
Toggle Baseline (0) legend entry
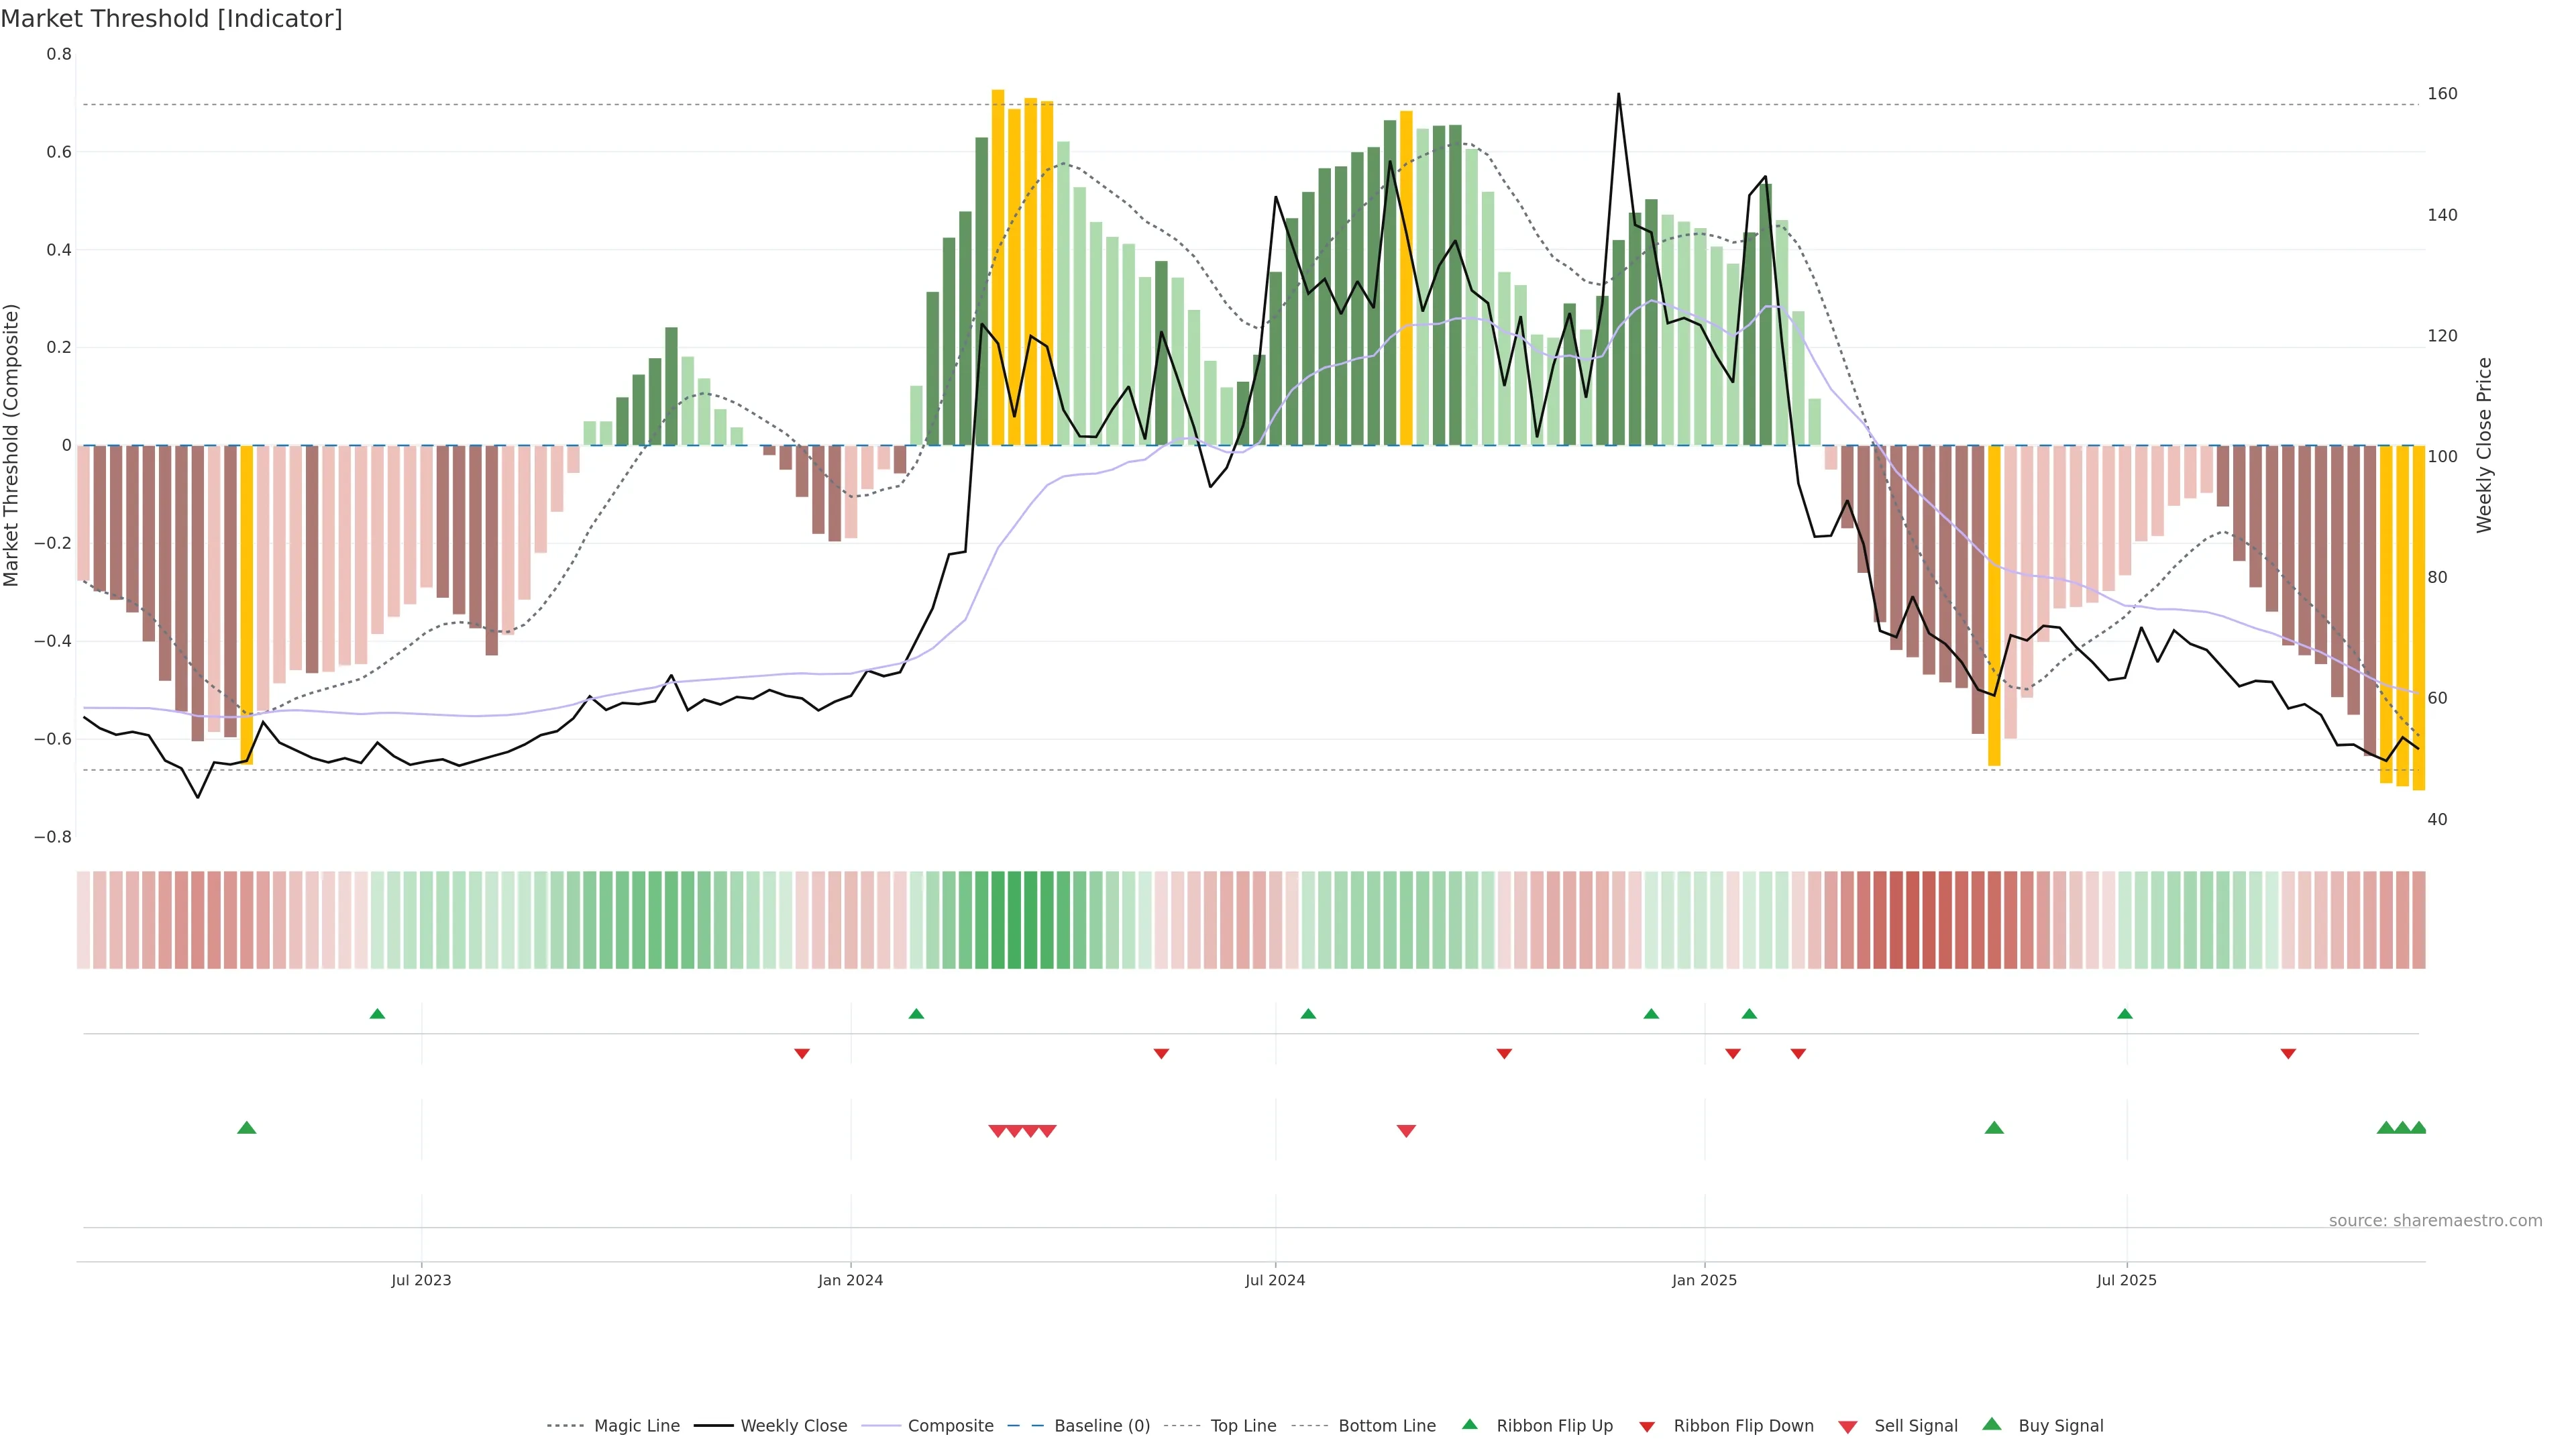(1102, 1426)
